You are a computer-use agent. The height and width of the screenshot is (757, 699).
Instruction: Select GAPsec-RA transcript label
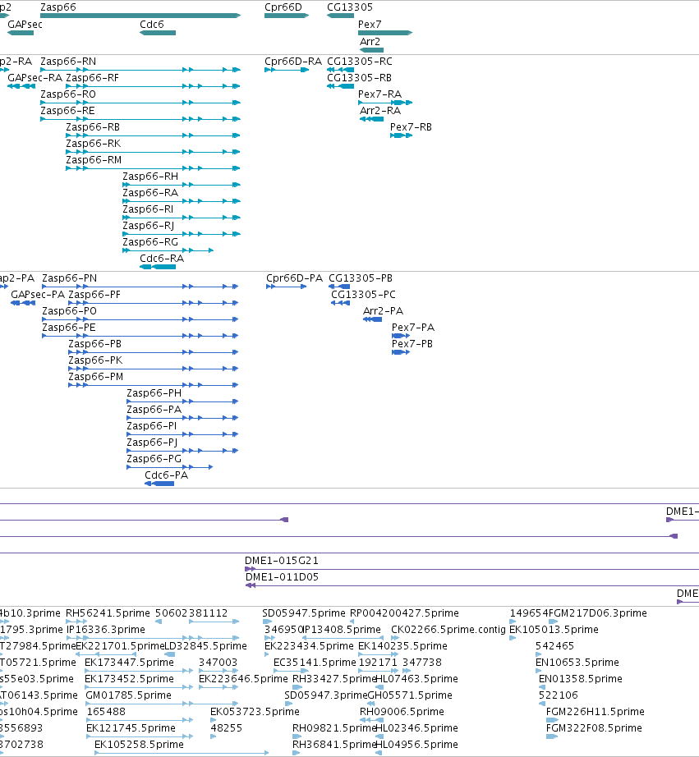[x=35, y=78]
